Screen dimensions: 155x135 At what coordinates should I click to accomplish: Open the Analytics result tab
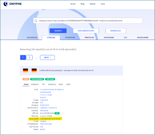[52, 84]
